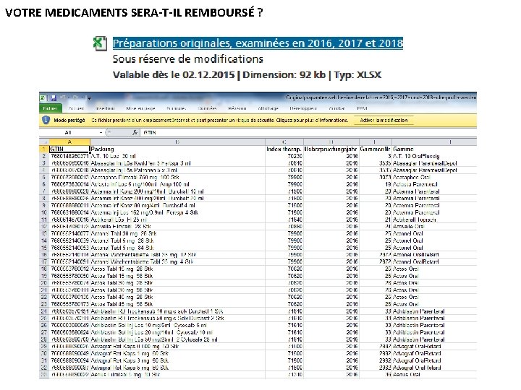521x390 pixels.
Task: Switch to the Développeur ribbon tab
Action: 303,108
